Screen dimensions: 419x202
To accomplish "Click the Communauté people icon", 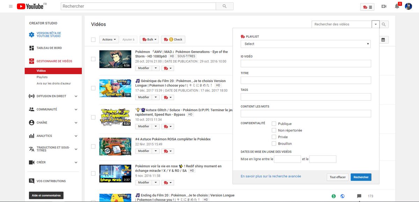I will click(x=32, y=109).
